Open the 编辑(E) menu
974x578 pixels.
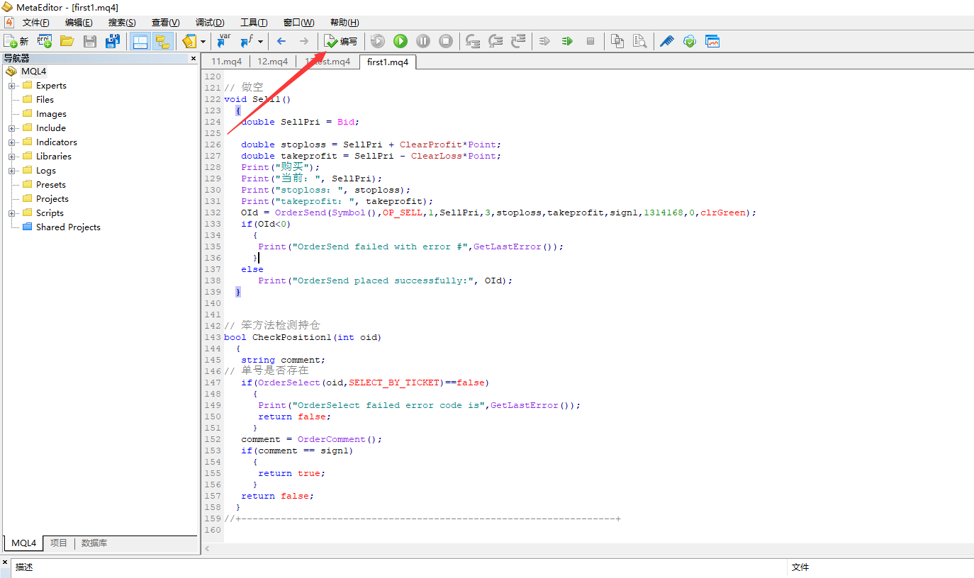coord(79,23)
